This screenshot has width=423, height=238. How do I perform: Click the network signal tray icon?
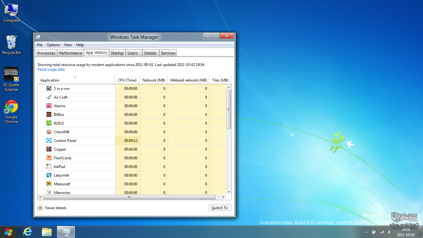click(382, 232)
